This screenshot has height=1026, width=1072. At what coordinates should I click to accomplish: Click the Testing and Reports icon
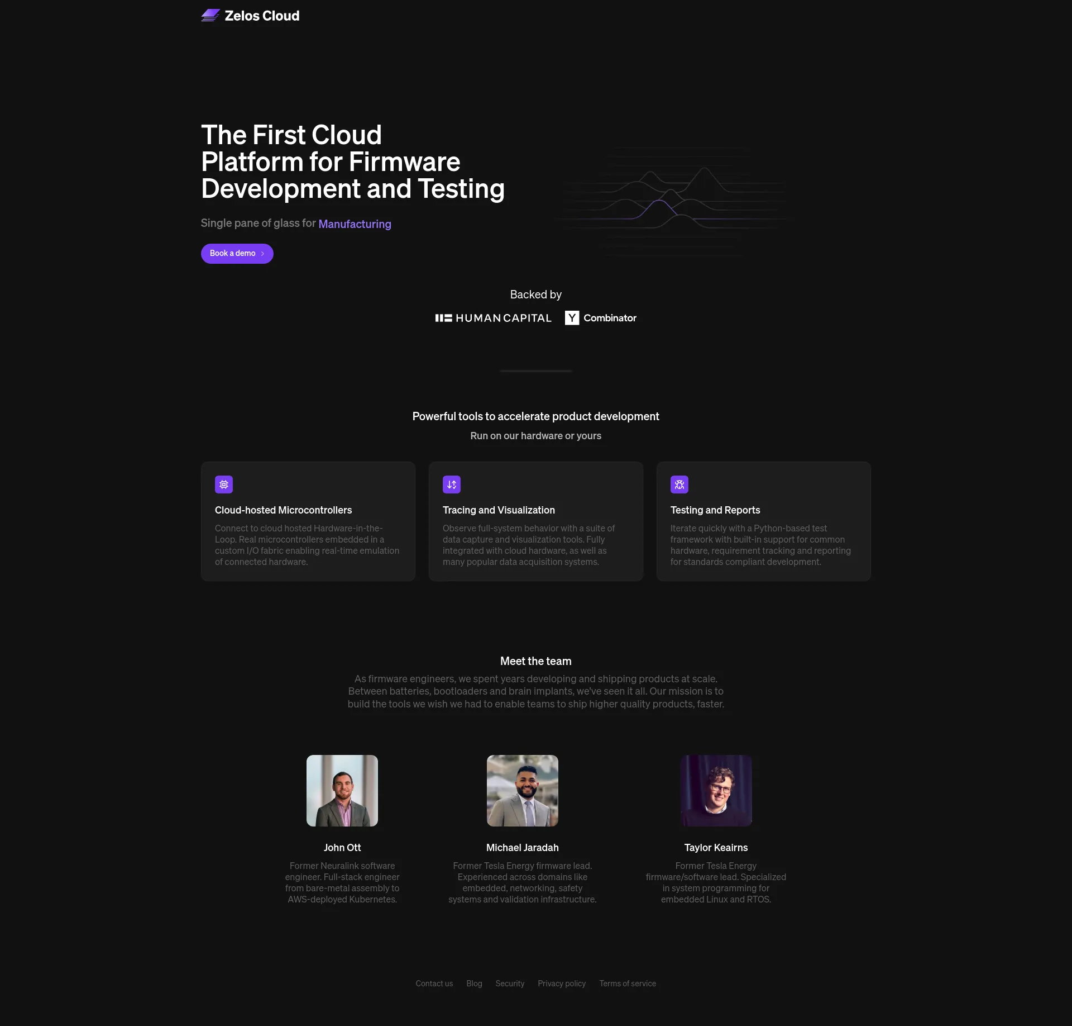click(679, 484)
